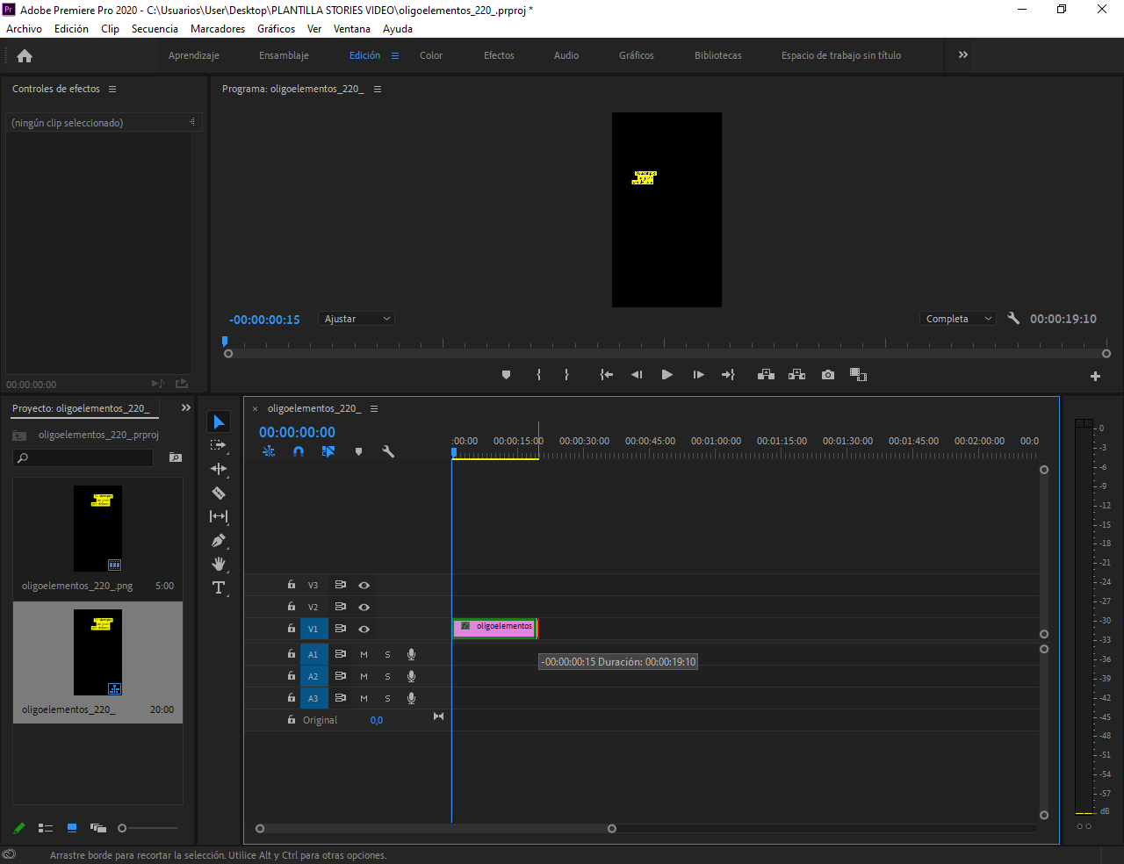Open the Marcadores menu
Viewport: 1124px width, 864px height.
218,29
